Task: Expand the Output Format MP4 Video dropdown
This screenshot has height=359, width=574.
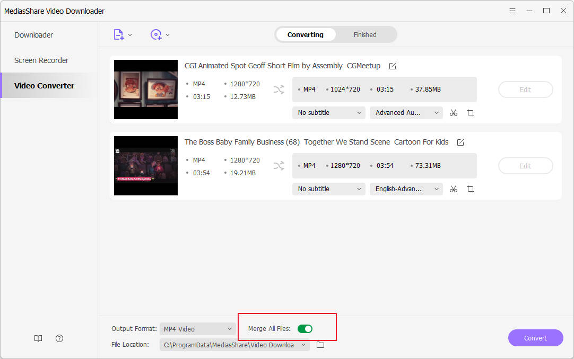Action: [197, 329]
